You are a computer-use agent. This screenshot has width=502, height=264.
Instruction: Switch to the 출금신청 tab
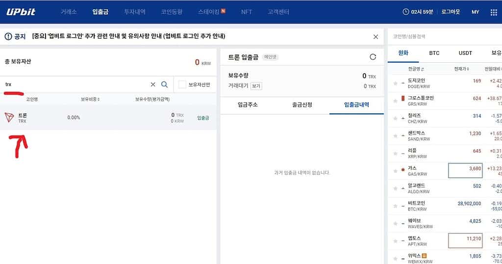pos(302,105)
